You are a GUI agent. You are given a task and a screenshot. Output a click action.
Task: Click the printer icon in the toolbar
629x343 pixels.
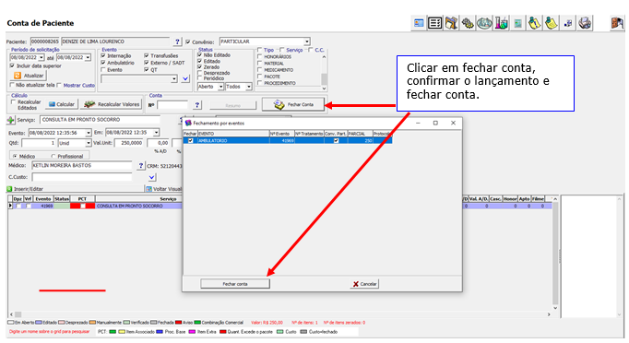(x=585, y=23)
